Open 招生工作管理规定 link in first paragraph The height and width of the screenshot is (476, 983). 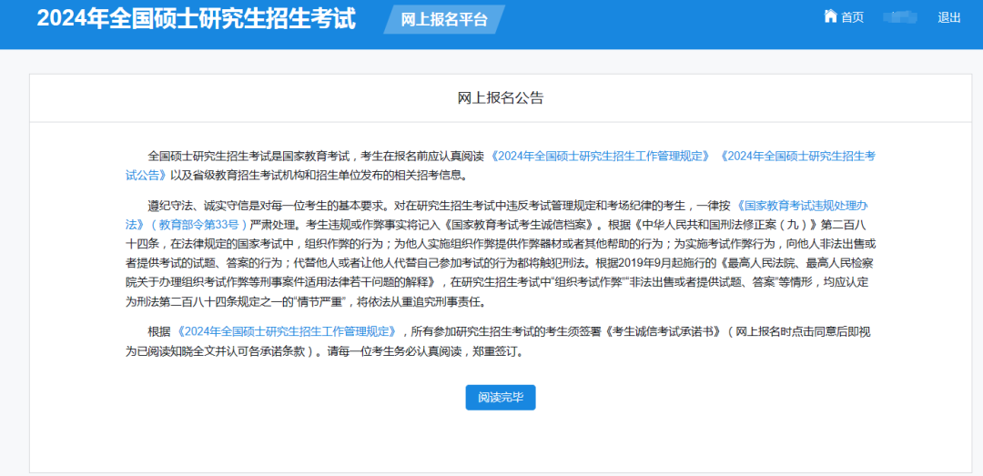(601, 156)
